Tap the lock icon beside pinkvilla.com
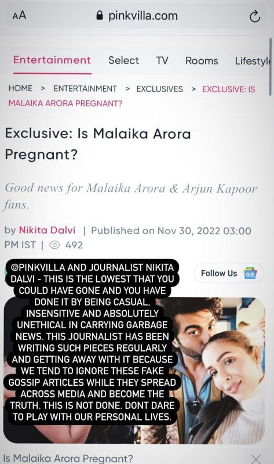This screenshot has width=274, height=464. click(100, 16)
